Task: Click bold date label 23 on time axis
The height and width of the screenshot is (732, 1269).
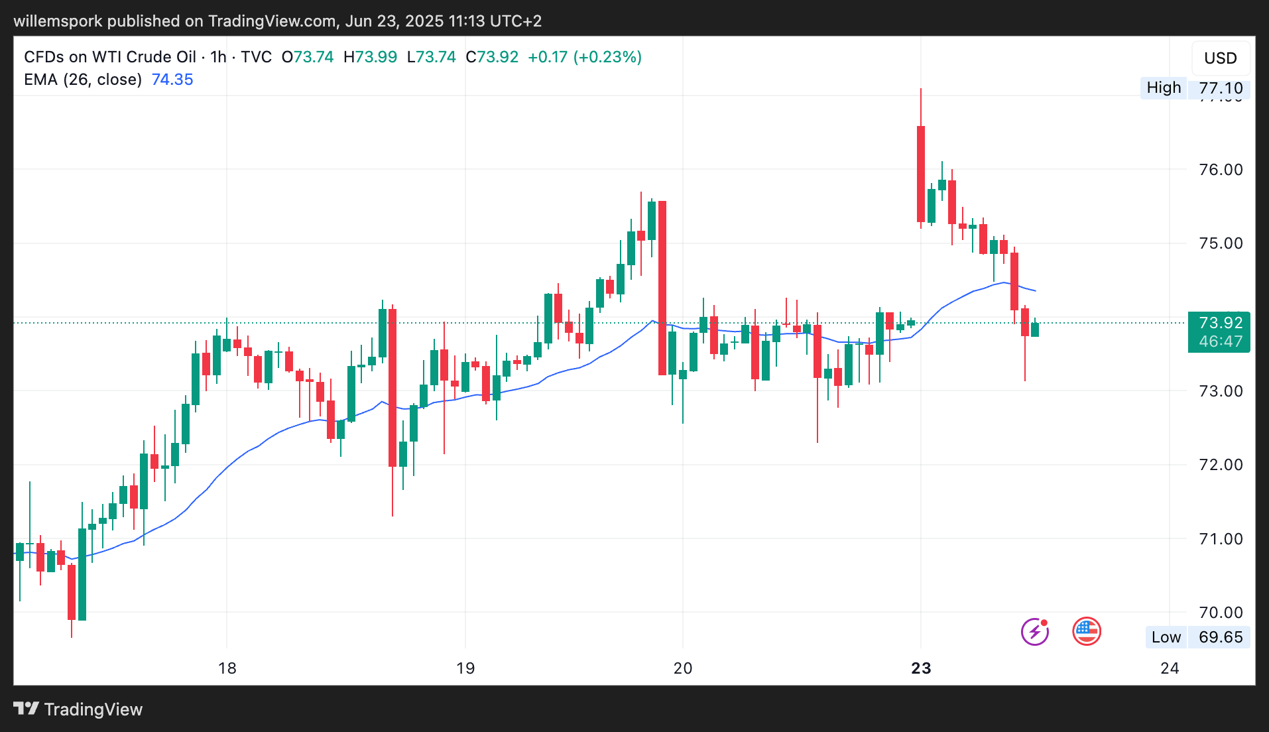Action: (x=921, y=668)
